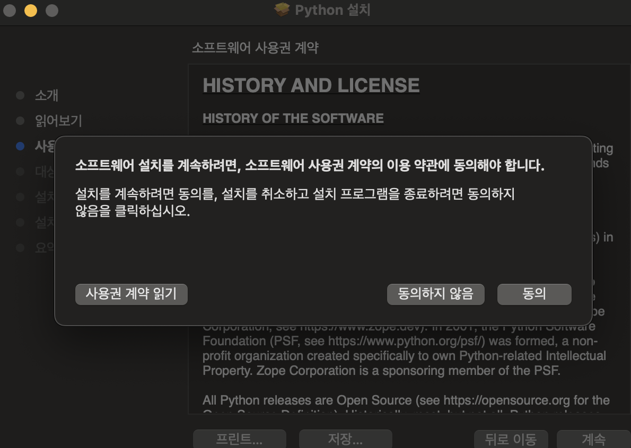Click the bullet beside 소개
This screenshot has height=448, width=631.
[x=20, y=95]
